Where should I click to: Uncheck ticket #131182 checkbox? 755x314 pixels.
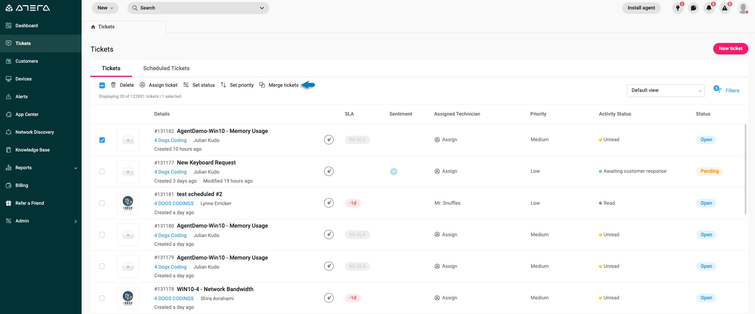[x=102, y=140]
